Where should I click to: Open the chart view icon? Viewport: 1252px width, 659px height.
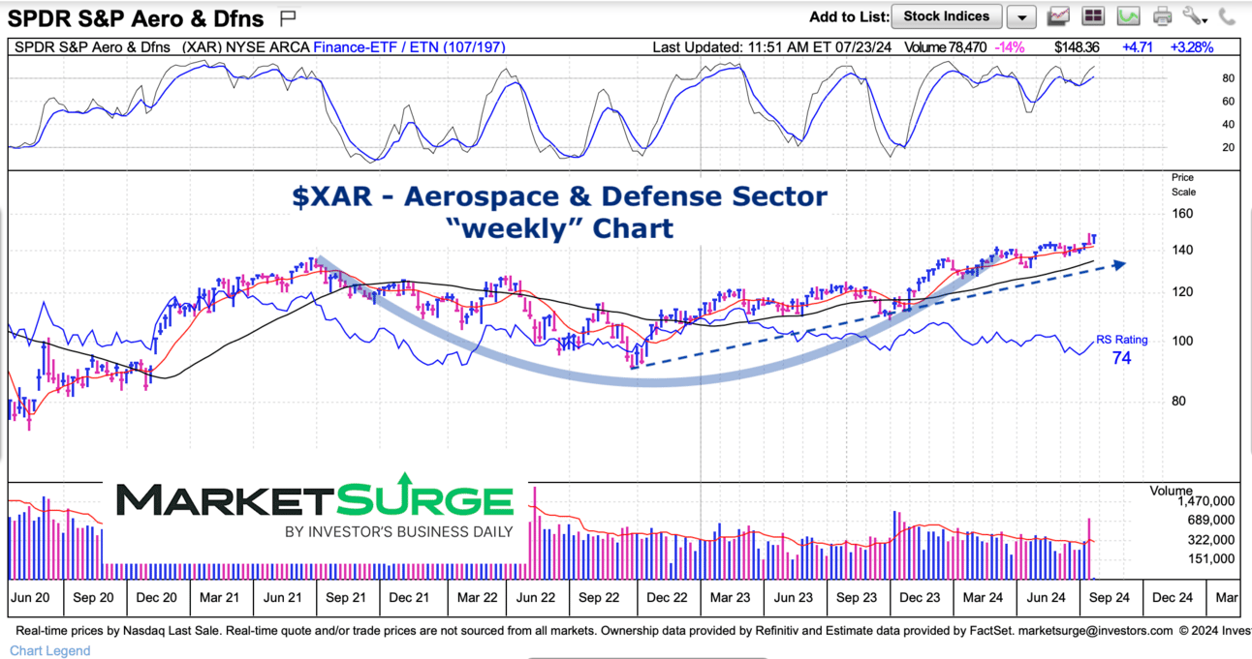1058,16
